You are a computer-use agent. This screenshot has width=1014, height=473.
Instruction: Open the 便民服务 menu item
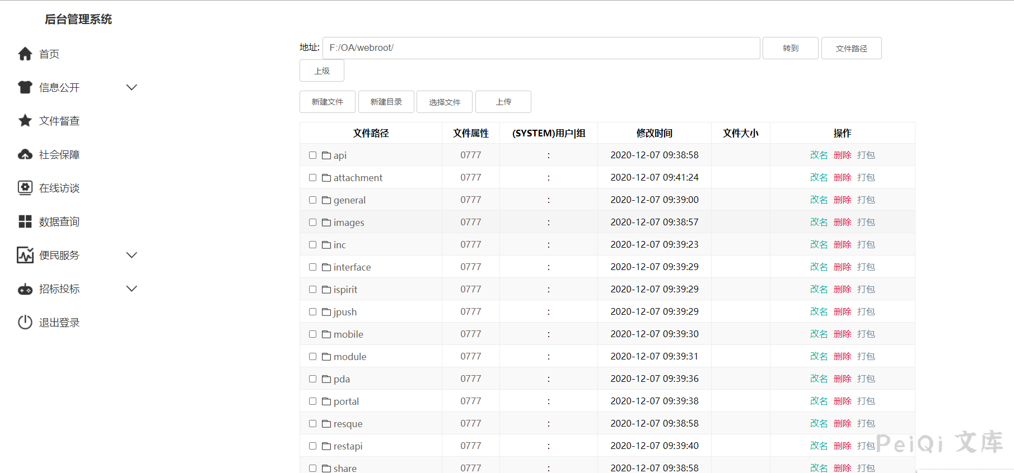coord(59,255)
